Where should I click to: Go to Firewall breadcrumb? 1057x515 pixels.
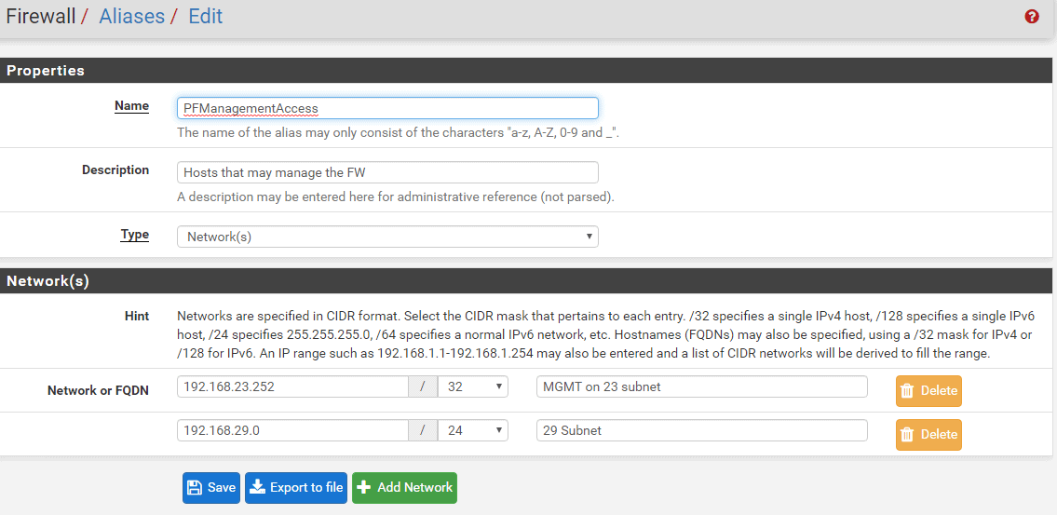pos(40,16)
